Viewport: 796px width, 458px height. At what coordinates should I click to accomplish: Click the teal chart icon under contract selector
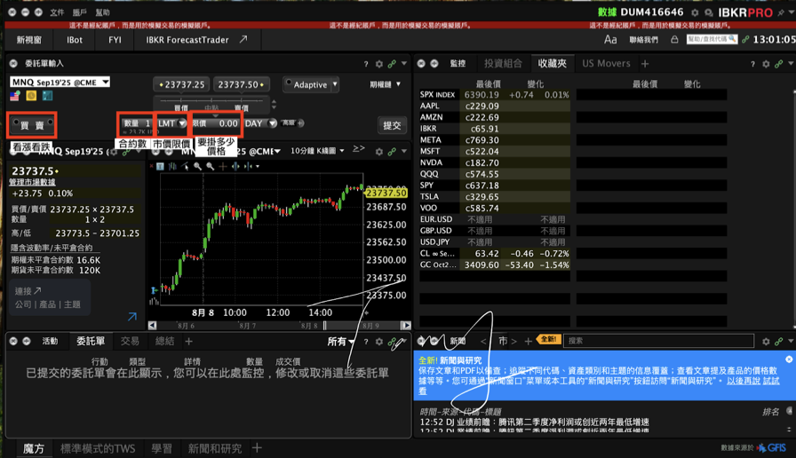tap(47, 95)
